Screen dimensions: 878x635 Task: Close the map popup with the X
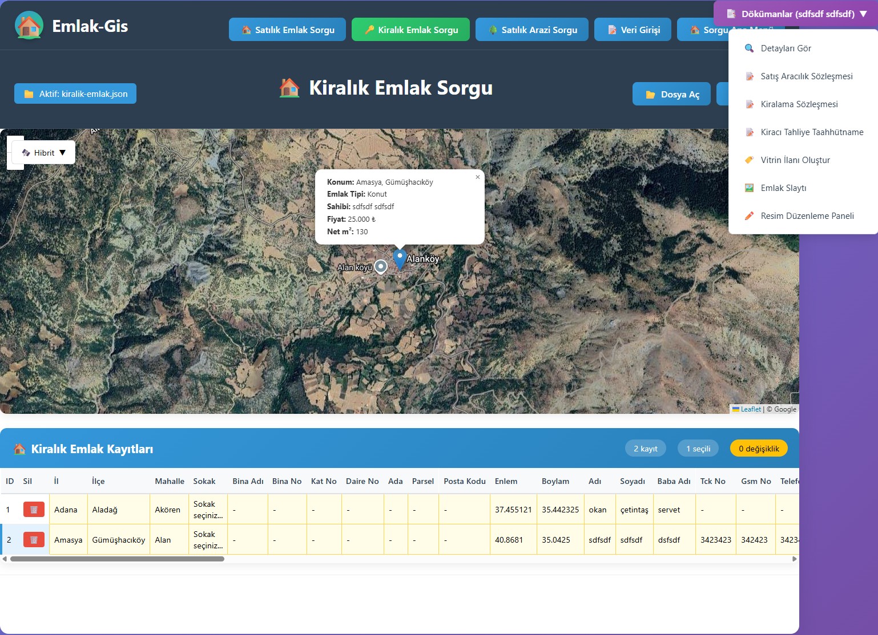478,177
